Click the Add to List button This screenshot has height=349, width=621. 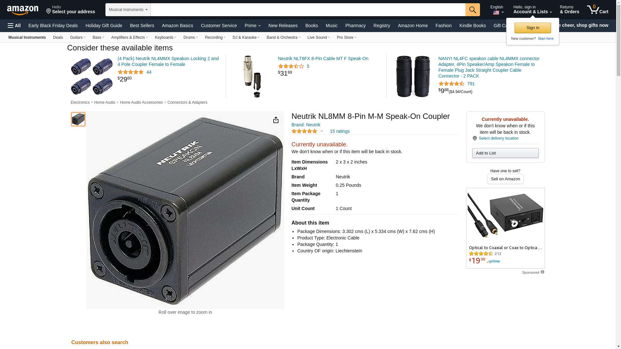pos(505,153)
